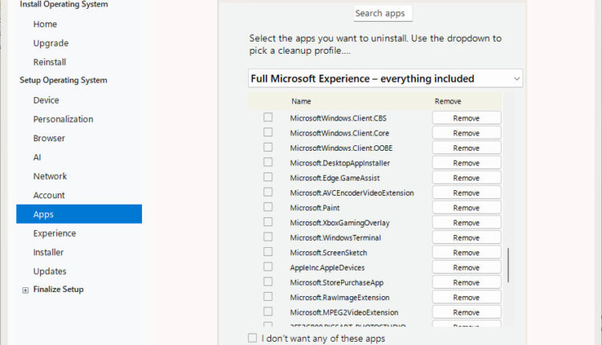
Task: Navigate to the Updates page
Action: point(50,271)
